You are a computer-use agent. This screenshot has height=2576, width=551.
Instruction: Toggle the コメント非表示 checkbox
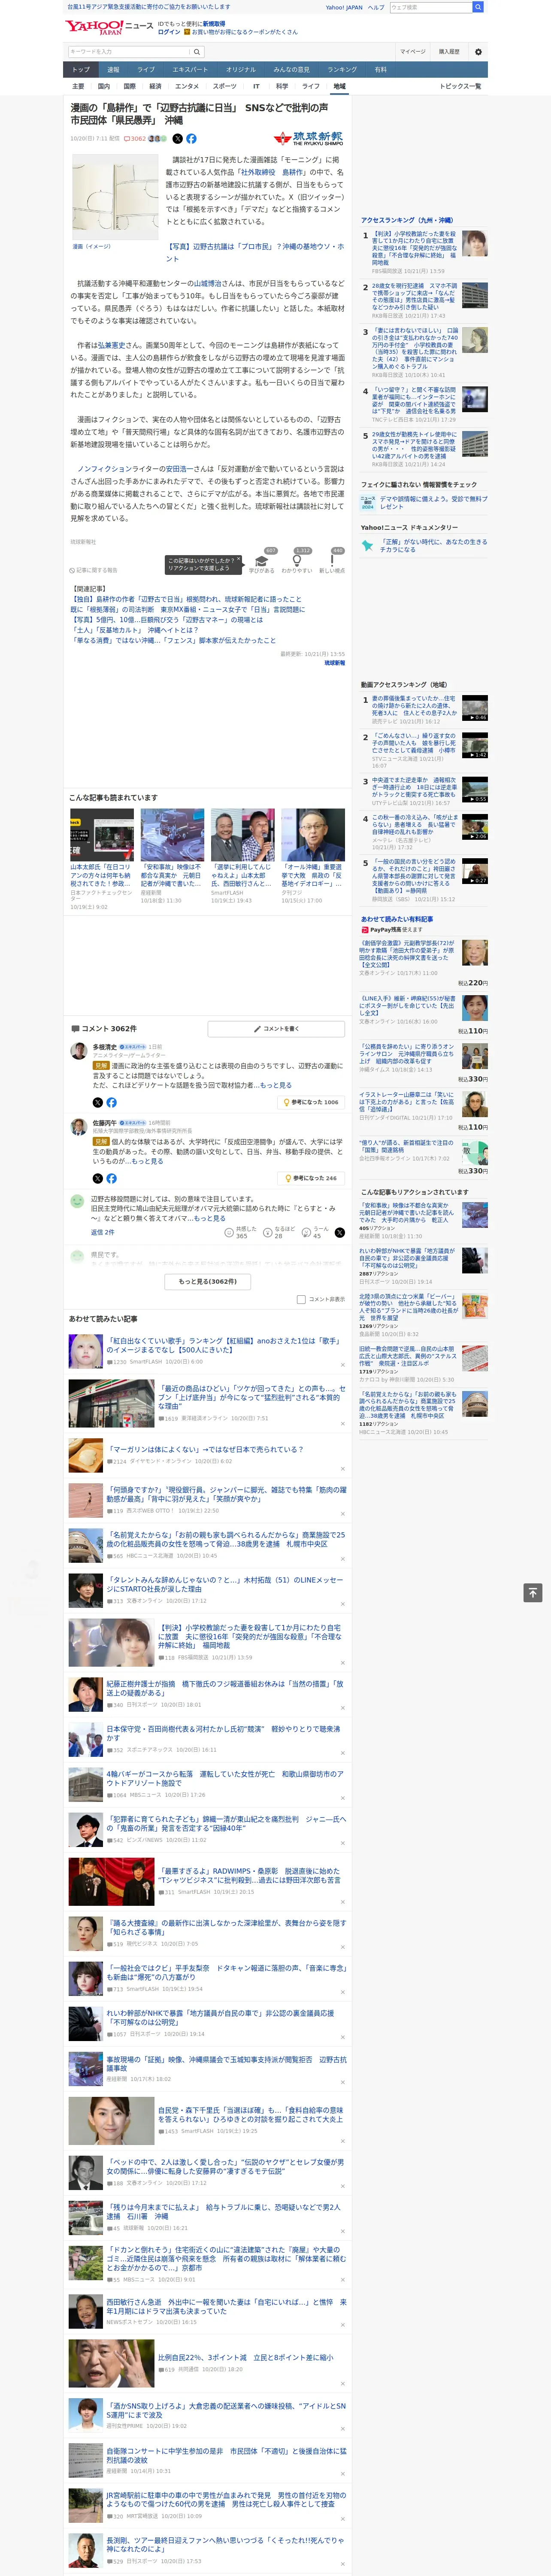301,1299
